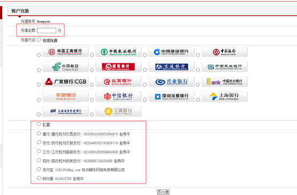
Task: Focus the 充值金额 amount input field
Action: (47, 31)
